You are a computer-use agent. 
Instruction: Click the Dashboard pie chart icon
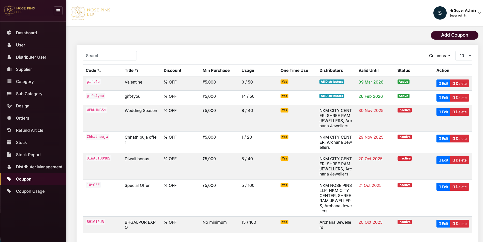click(9, 33)
